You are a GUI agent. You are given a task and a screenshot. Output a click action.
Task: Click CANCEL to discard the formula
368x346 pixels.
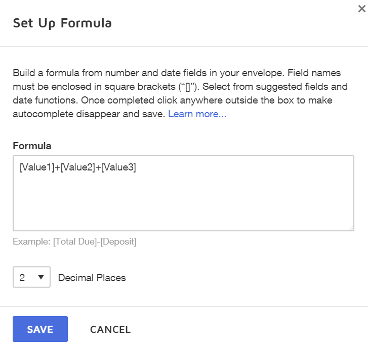tap(110, 329)
